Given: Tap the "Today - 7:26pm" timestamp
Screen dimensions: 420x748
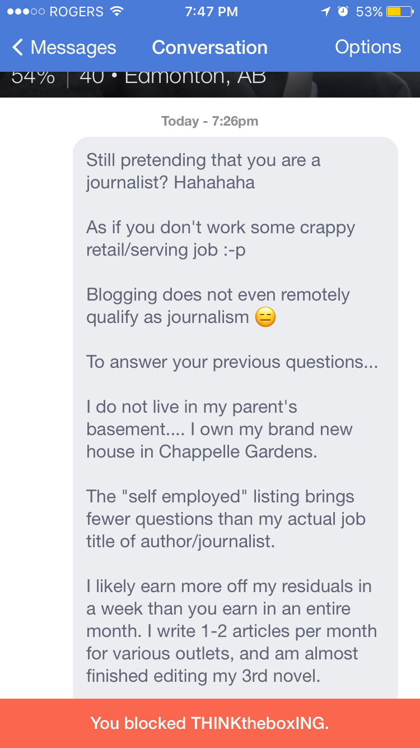Looking at the screenshot, I should point(209,121).
